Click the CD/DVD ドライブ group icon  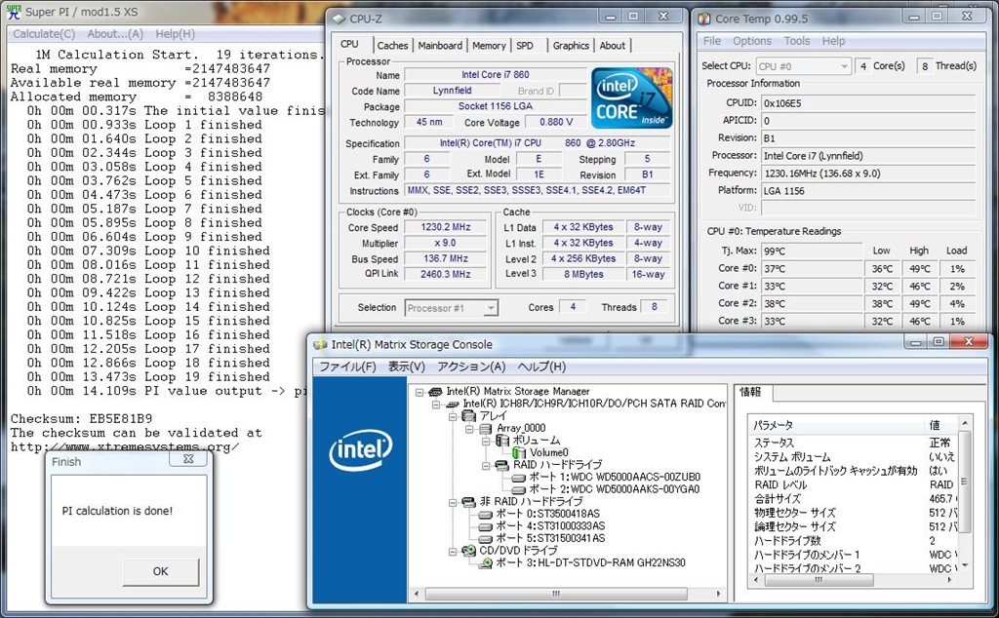[x=469, y=551]
